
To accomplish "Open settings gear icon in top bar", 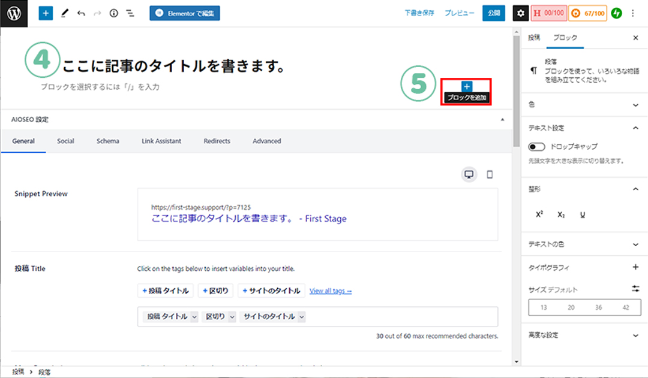I will [x=520, y=13].
